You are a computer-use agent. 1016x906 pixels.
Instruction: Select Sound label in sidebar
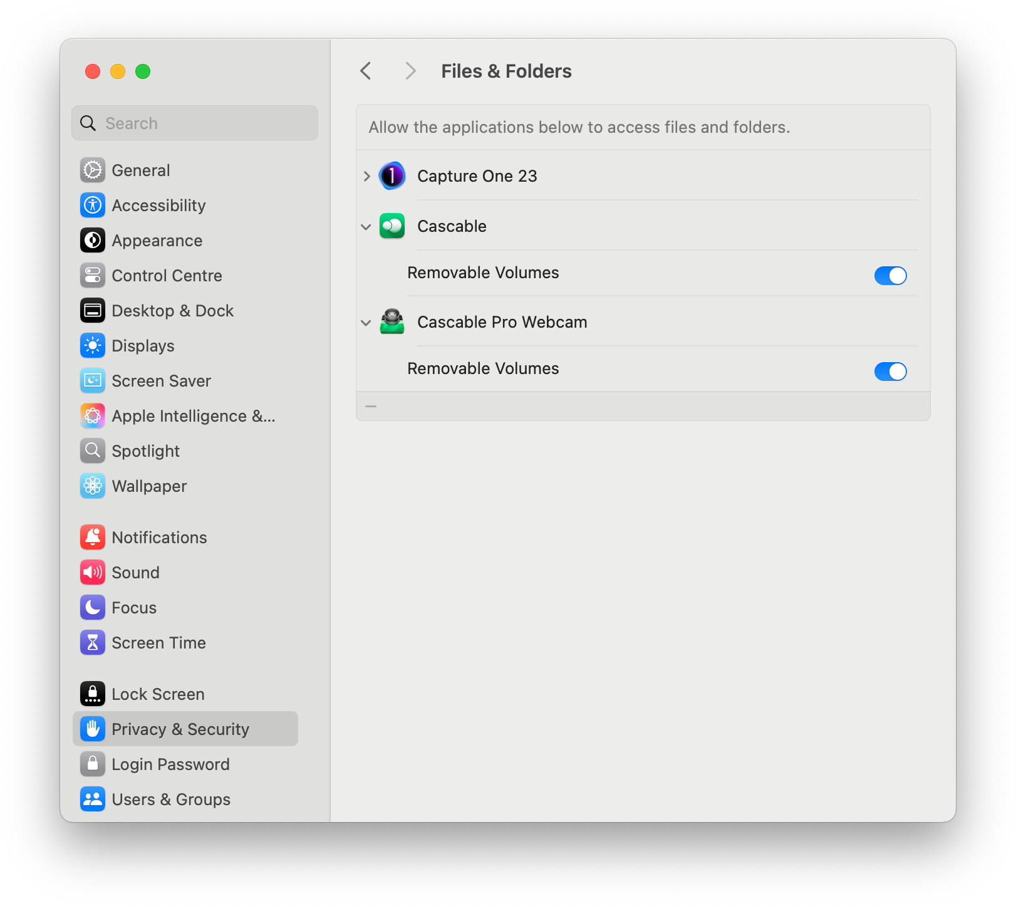(x=135, y=573)
